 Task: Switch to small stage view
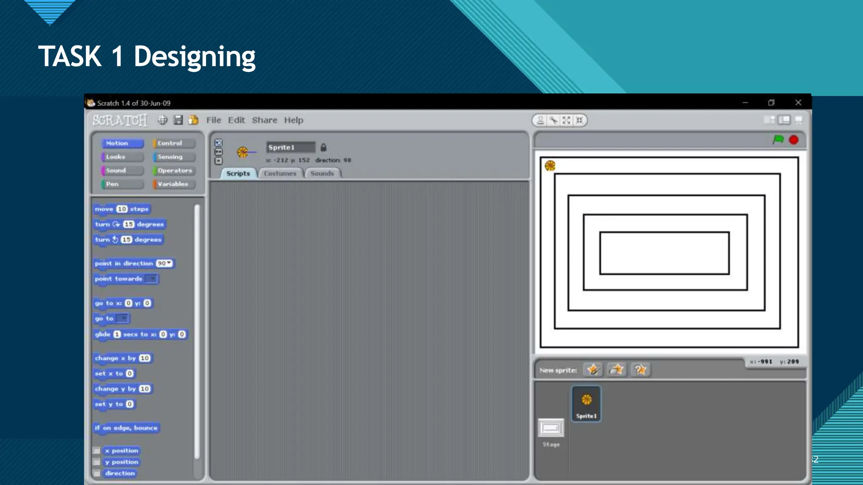pos(769,120)
